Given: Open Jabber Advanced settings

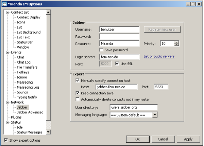Looking at the screenshot, I should point(30,112).
